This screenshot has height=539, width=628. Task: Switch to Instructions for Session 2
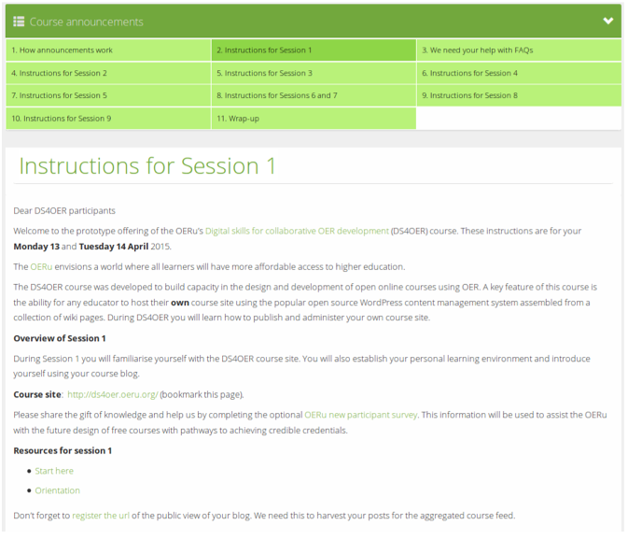click(59, 73)
